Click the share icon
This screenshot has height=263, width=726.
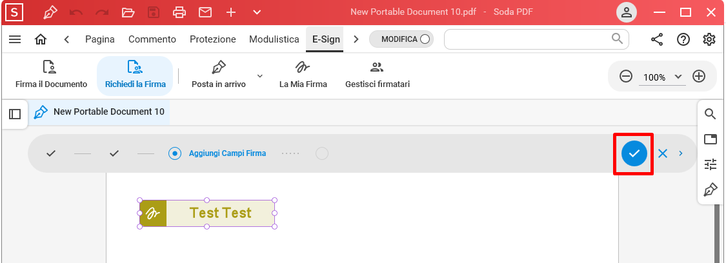[x=657, y=39]
